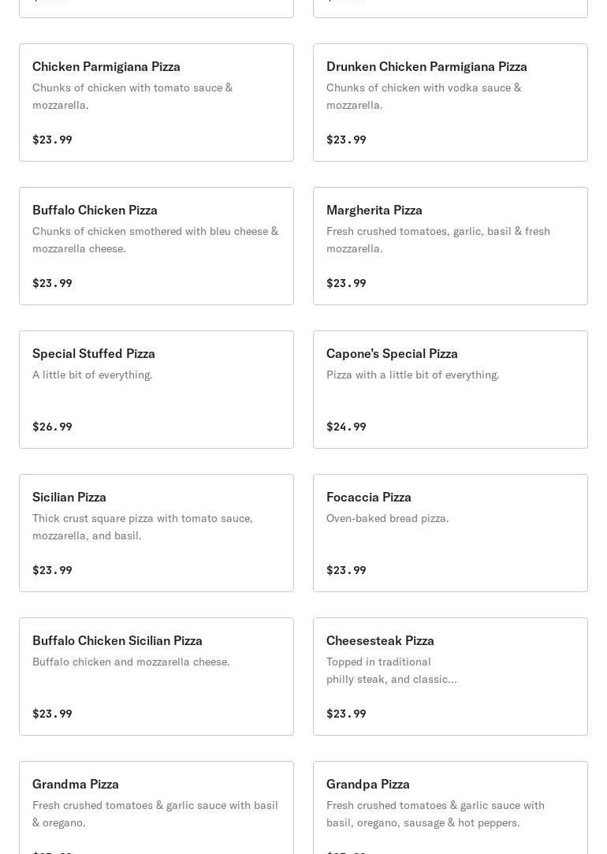Click the "Thick crust square pizza" description
Viewport: 607px width, 854px height.
143,527
